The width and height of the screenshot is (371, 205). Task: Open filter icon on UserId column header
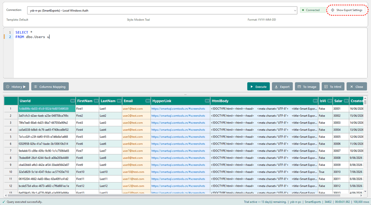click(73, 101)
